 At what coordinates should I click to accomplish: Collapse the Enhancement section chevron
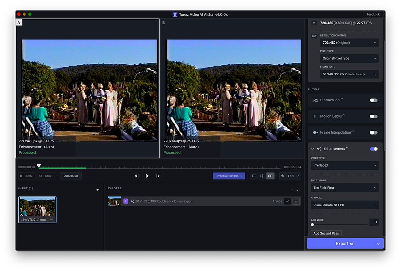click(x=312, y=149)
